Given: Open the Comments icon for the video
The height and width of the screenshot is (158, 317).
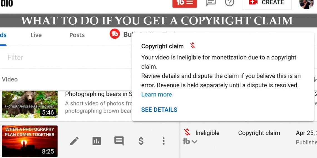Looking at the screenshot, I should 119,141.
